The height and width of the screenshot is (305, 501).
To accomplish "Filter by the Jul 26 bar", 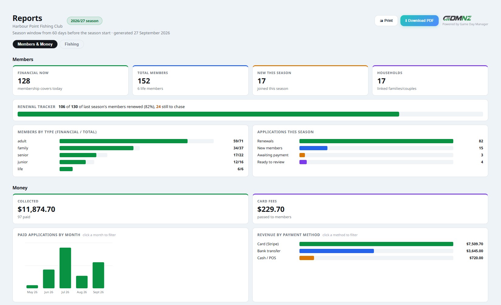I will (65, 268).
